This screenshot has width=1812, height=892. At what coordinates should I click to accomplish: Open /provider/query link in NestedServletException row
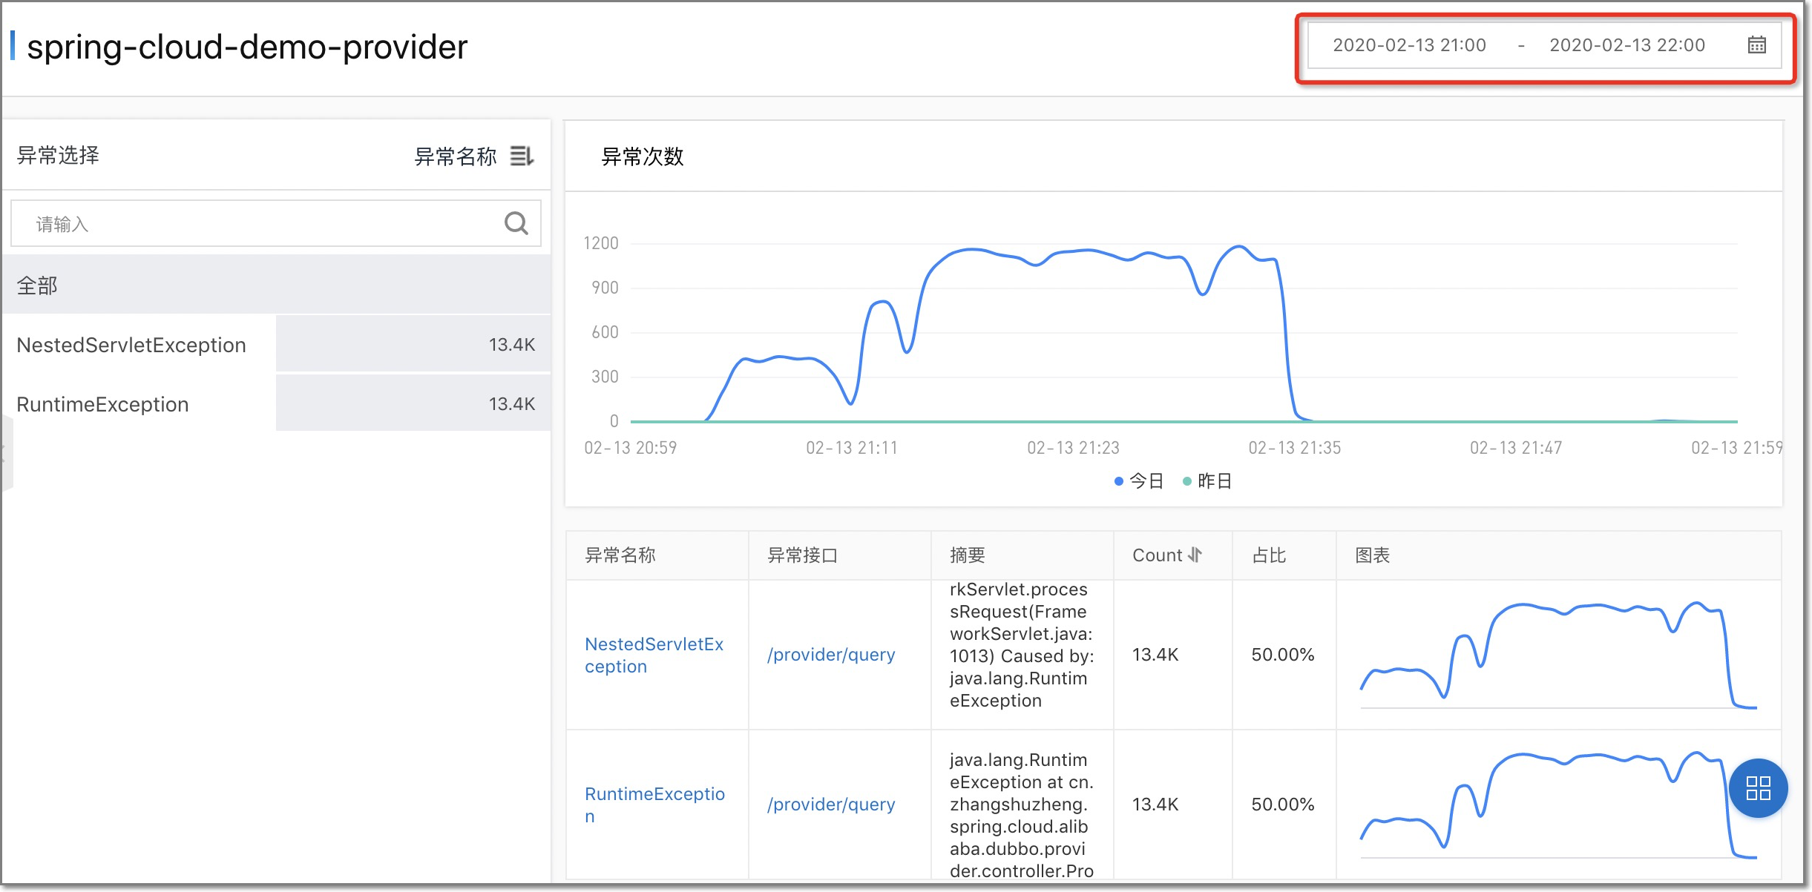pos(831,655)
